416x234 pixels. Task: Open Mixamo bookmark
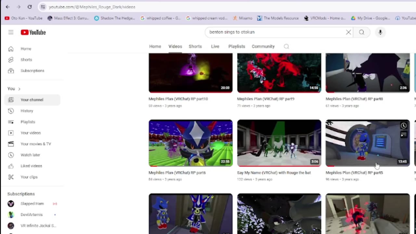tap(242, 18)
